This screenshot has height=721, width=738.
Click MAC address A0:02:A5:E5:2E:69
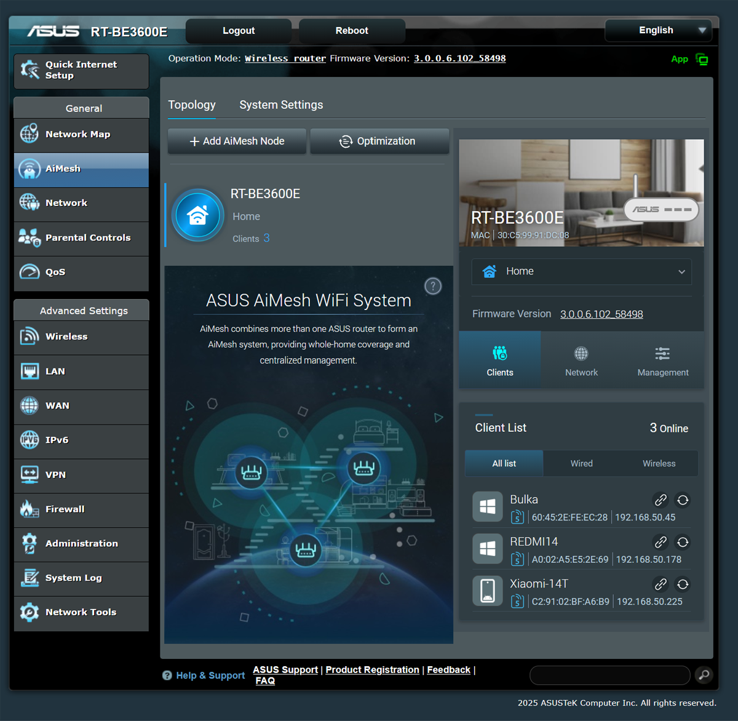tap(570, 560)
